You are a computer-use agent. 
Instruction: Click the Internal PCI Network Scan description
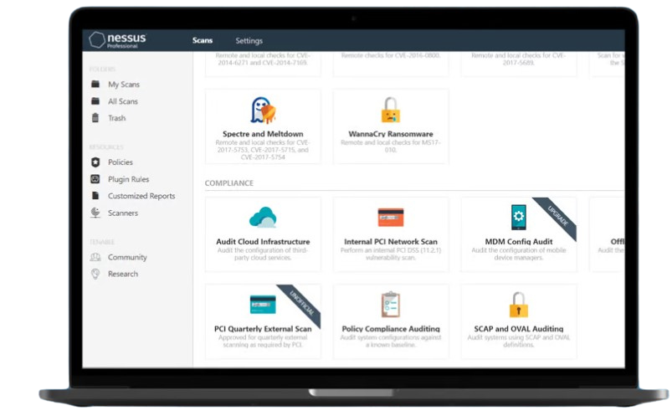(x=391, y=254)
